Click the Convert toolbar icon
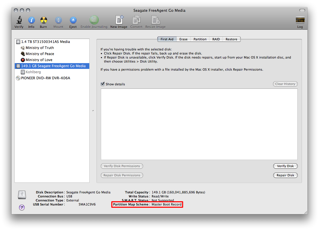Screen dimensions: 319x230 click(x=136, y=20)
